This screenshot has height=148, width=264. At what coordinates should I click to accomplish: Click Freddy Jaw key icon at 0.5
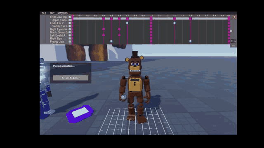coord(111,41)
